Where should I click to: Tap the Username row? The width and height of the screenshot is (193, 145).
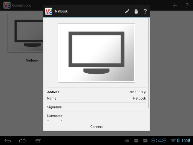[x=96, y=116]
